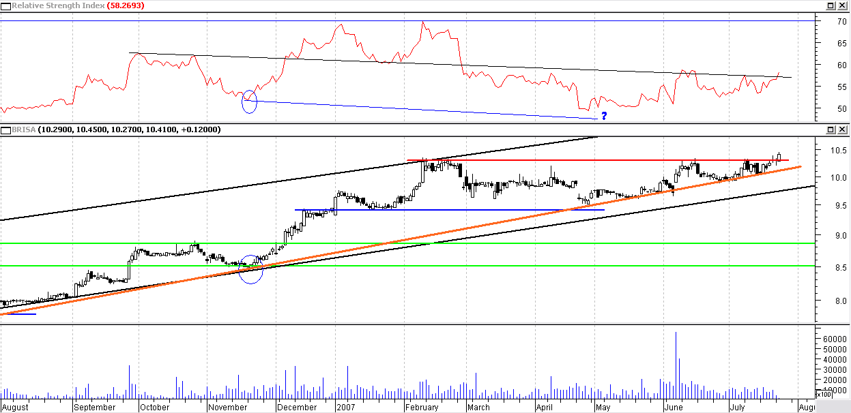This screenshot has width=851, height=413.
Task: Click the June date axis label
Action: tap(674, 408)
